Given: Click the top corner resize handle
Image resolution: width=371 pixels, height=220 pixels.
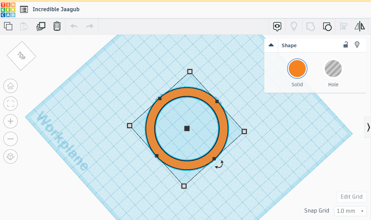Looking at the screenshot, I should tap(190, 71).
